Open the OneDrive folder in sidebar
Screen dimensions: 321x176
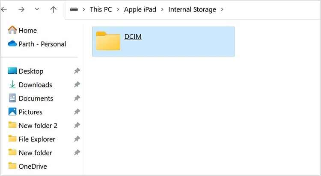[x=33, y=166]
